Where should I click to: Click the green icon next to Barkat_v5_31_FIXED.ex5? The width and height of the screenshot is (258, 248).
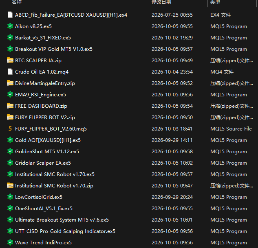pyautogui.click(x=10, y=37)
